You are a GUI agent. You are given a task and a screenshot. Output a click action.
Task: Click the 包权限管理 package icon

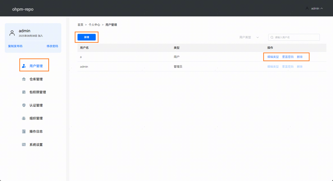pos(24,92)
